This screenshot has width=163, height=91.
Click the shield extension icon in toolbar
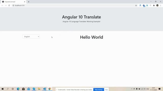(x=151, y=6)
